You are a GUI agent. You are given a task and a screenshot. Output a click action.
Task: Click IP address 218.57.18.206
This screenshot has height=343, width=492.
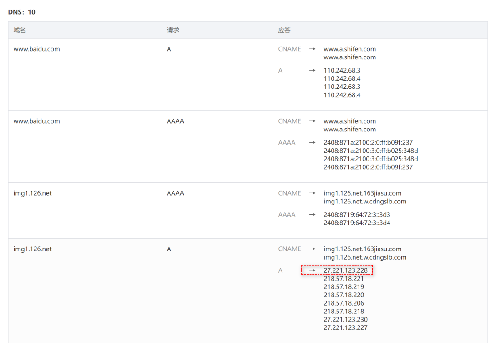pyautogui.click(x=343, y=303)
